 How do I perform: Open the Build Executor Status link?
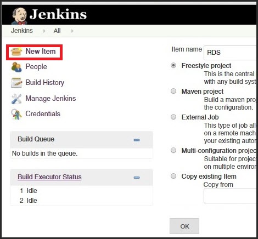tap(49, 177)
